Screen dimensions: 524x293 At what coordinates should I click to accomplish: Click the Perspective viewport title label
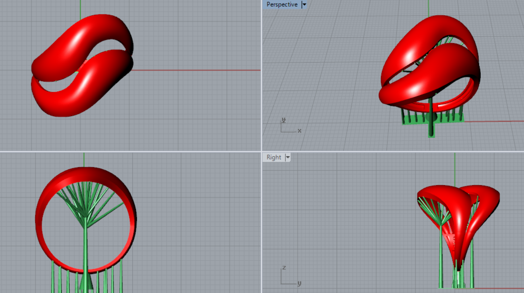pos(282,5)
